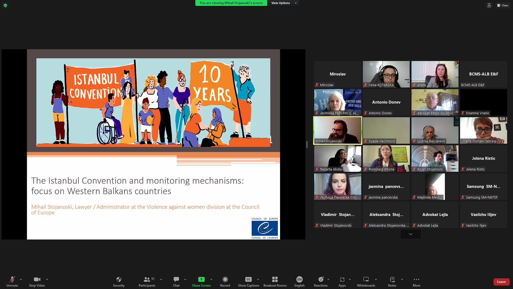The image size is (513, 289).
Task: Expand the arrow next to Whiteboards
Action: (x=376, y=279)
